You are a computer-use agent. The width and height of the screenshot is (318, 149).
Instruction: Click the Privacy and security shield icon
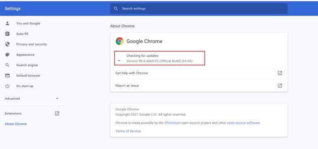(x=7, y=44)
